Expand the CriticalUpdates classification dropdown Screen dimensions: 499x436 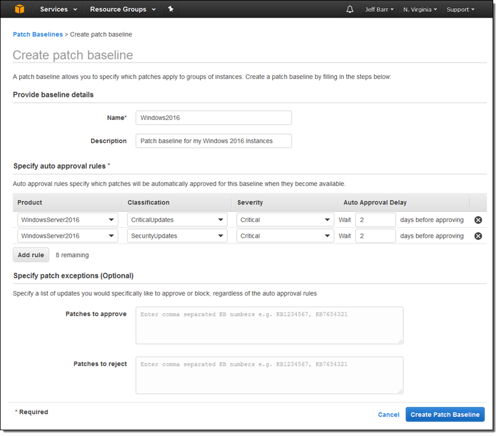point(177,220)
